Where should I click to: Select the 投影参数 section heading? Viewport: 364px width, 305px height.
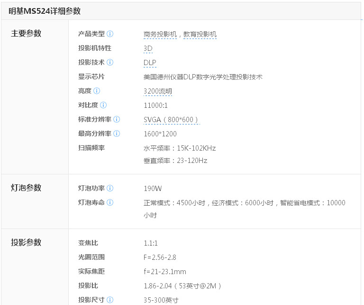click(26, 242)
